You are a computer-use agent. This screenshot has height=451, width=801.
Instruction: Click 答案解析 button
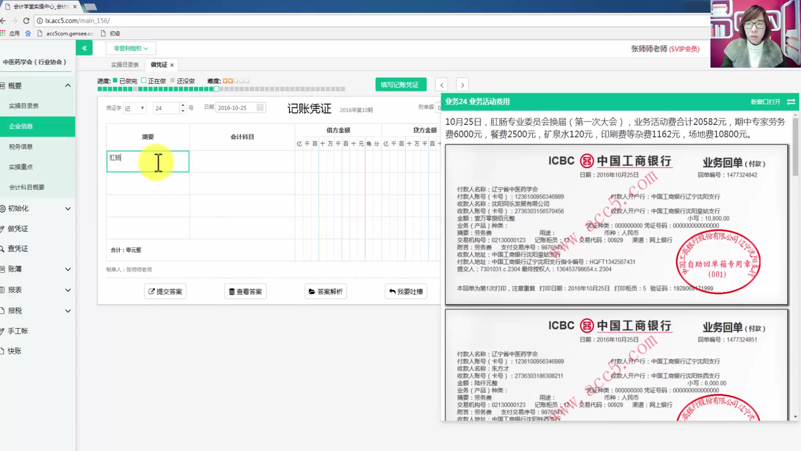click(325, 291)
